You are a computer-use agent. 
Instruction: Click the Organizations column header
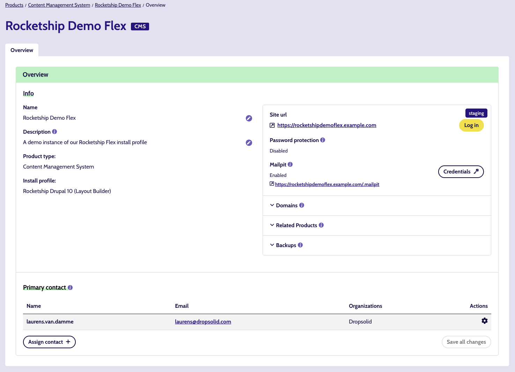365,306
